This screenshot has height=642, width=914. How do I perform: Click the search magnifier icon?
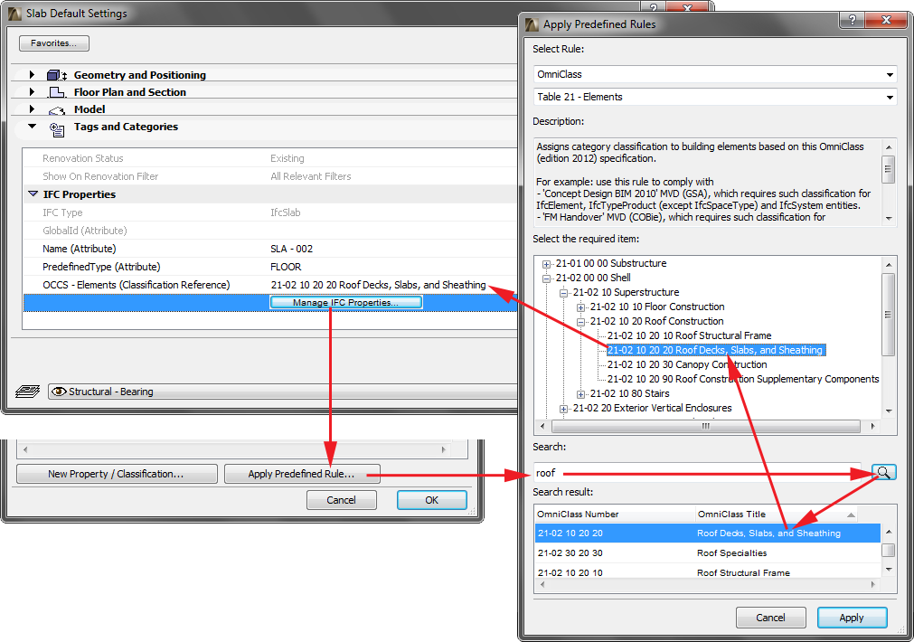point(883,472)
